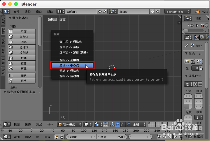Click the play animation forward button

click(x=175, y=137)
